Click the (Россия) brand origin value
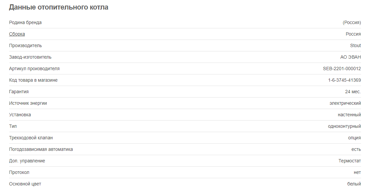 (x=352, y=22)
